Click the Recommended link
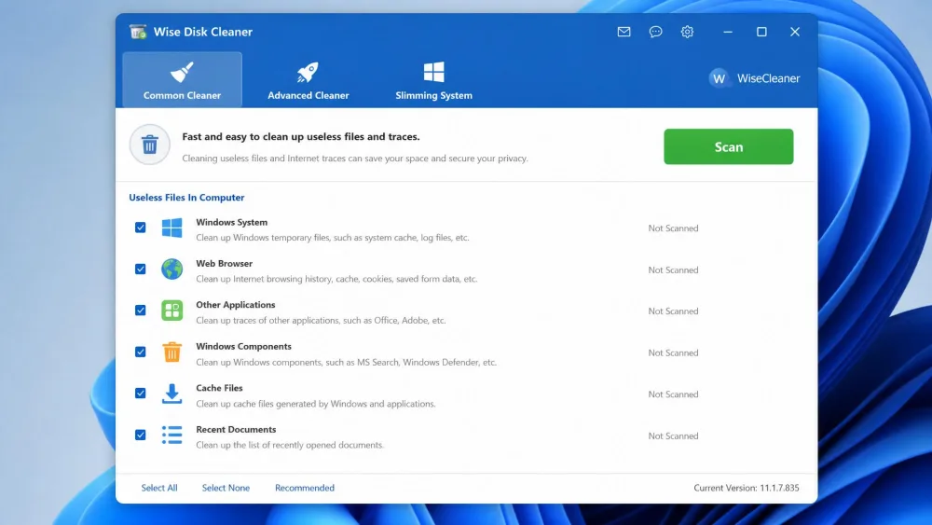 [x=305, y=488]
